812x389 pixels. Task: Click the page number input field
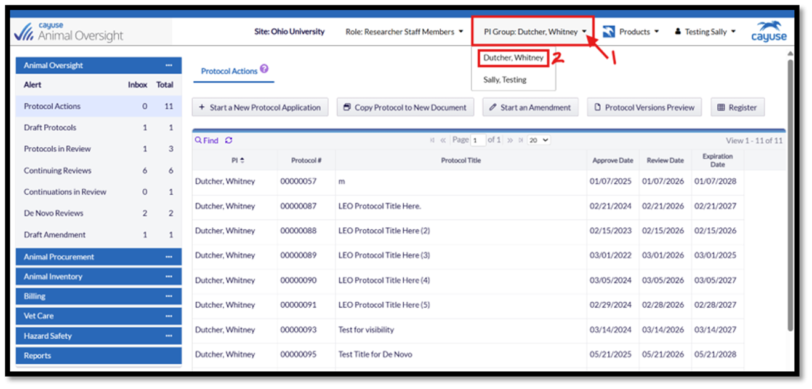478,140
